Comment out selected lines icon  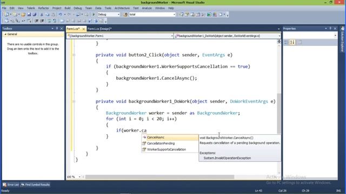coord(49,21)
